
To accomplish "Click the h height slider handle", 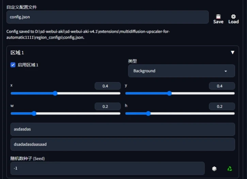I will click(x=148, y=114).
